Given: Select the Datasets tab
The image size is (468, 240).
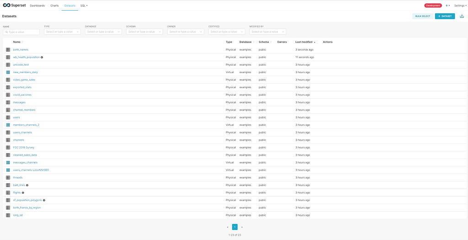Looking at the screenshot, I should coord(70,5).
